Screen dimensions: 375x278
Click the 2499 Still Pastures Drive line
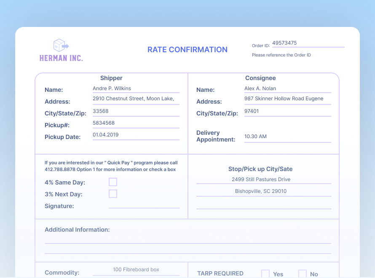pos(263,179)
